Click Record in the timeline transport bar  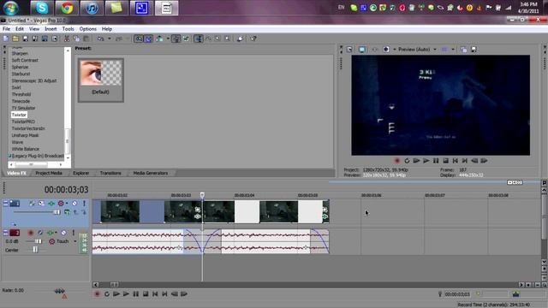(x=97, y=294)
